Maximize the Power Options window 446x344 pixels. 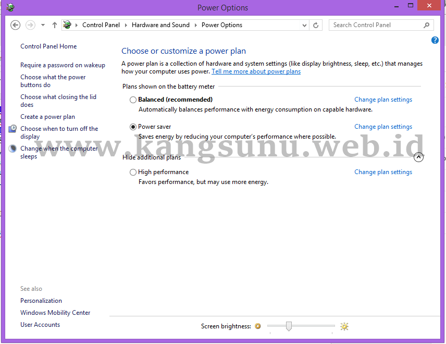tap(411, 5)
